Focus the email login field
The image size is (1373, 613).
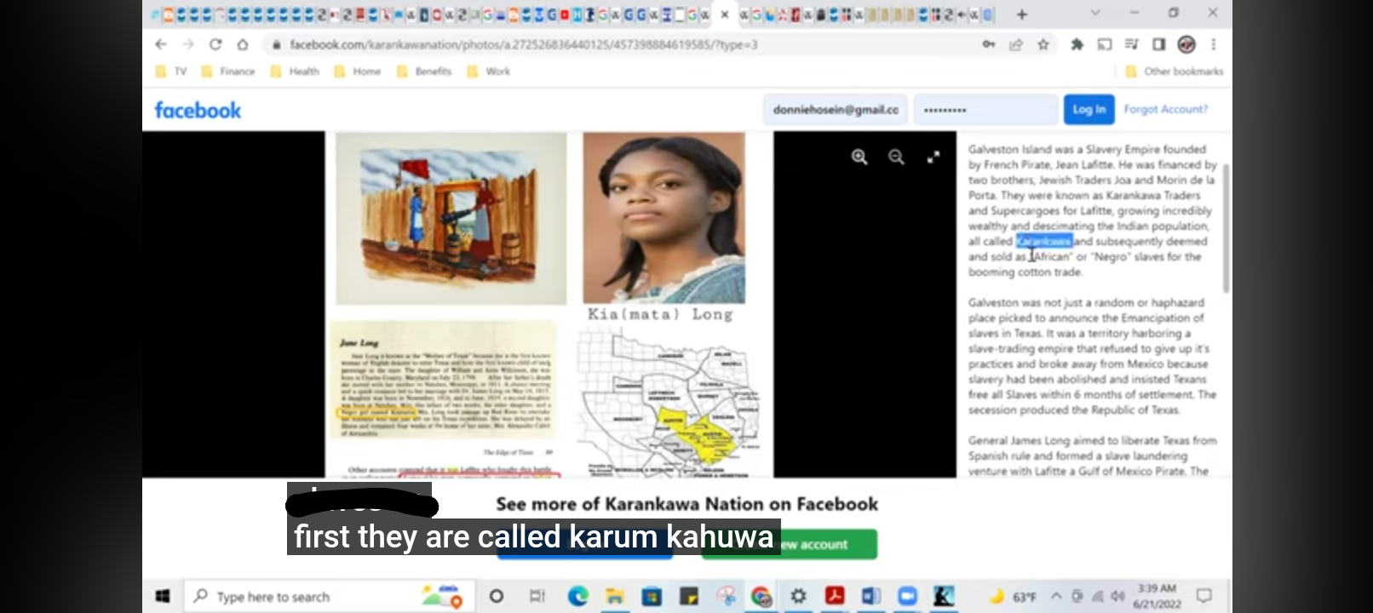(835, 109)
